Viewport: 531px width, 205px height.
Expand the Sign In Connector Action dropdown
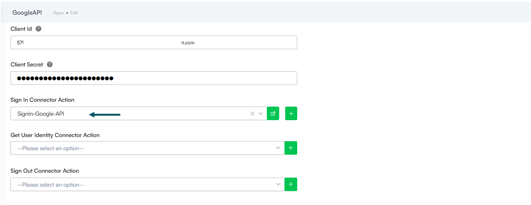point(261,114)
